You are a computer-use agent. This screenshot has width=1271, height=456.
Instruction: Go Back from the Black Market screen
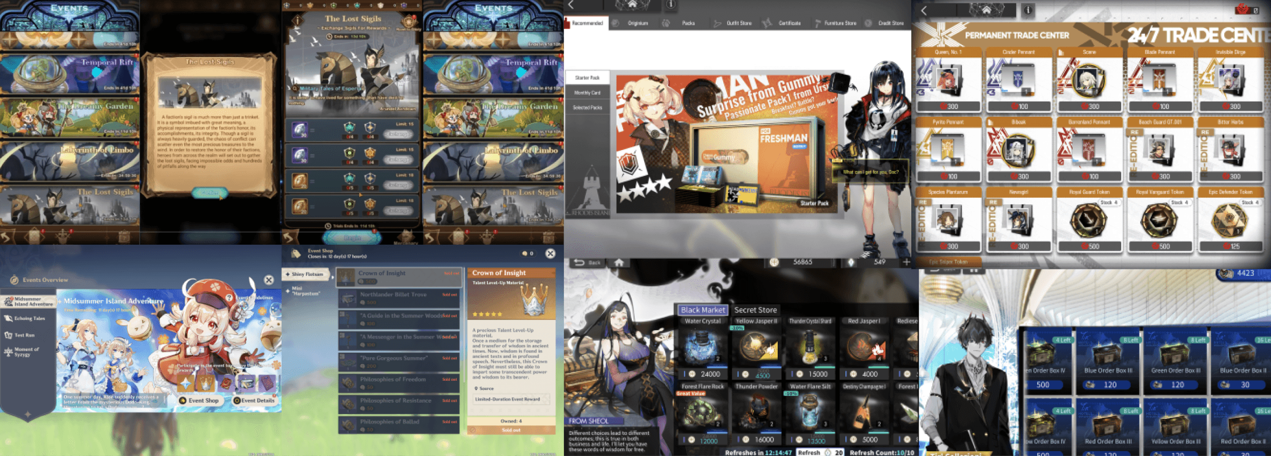588,262
